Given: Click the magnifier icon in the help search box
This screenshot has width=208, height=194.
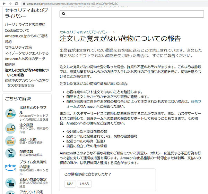Looking at the screenshot, I should click(x=64, y=14).
